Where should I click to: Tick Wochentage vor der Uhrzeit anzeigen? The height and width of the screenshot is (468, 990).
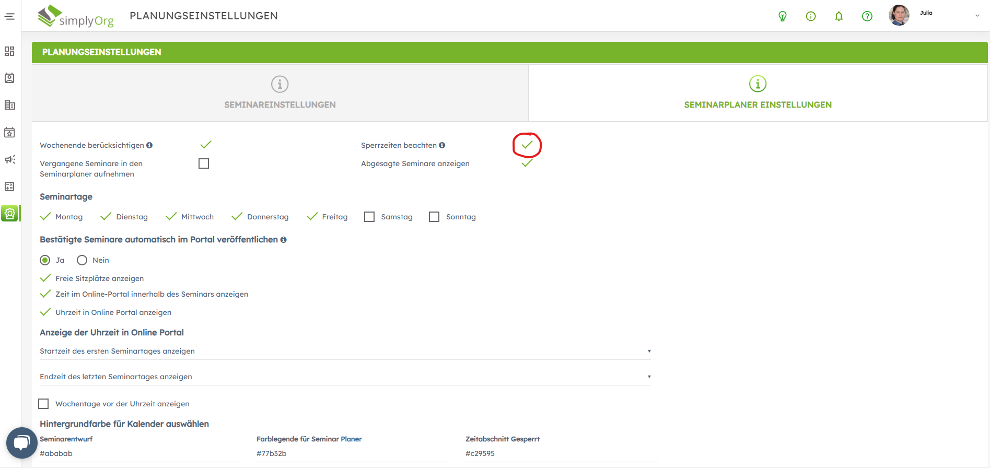(x=44, y=404)
